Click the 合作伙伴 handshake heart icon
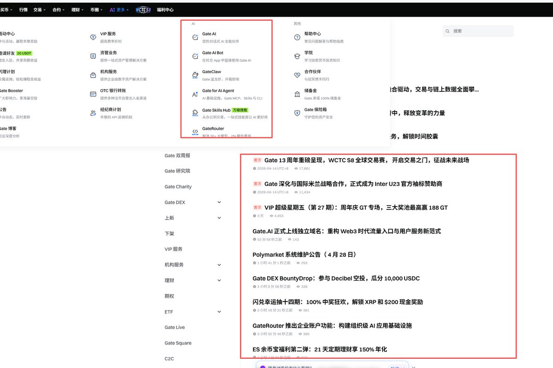Image resolution: width=553 pixels, height=368 pixels. click(x=297, y=75)
